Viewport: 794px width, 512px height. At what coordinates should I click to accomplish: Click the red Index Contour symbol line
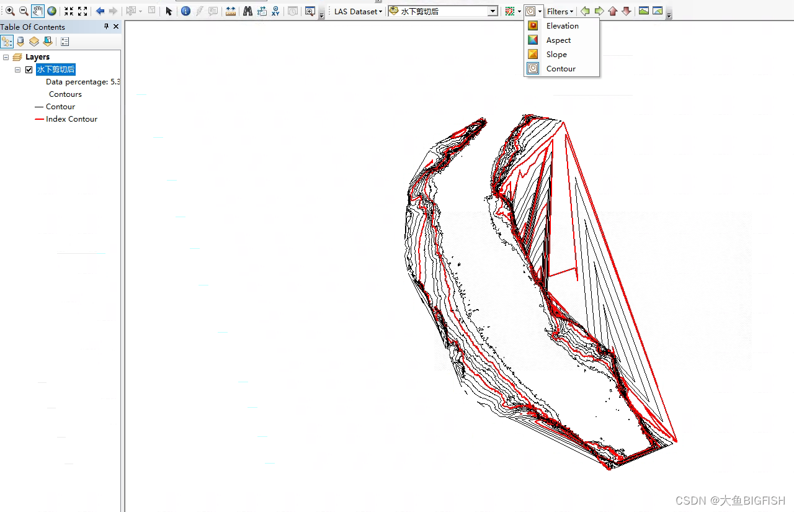(39, 119)
